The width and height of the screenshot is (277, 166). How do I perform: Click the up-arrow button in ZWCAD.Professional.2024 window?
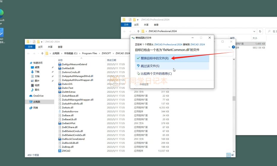click(138, 31)
